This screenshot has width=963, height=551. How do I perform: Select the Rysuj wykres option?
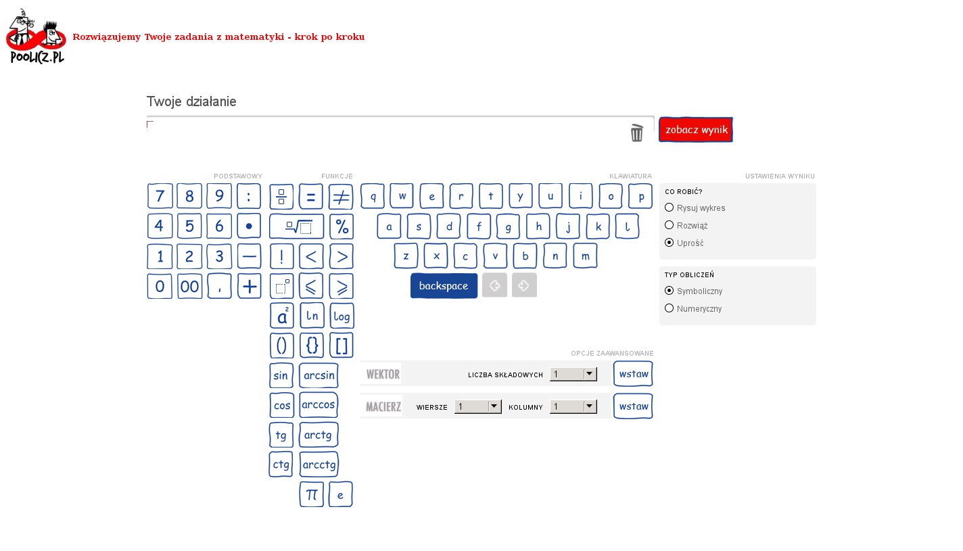point(670,208)
